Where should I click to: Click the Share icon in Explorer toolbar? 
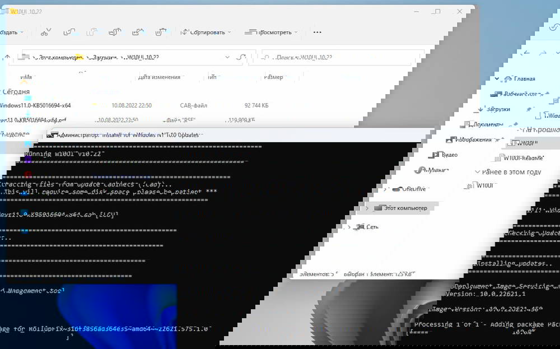tap(138, 32)
